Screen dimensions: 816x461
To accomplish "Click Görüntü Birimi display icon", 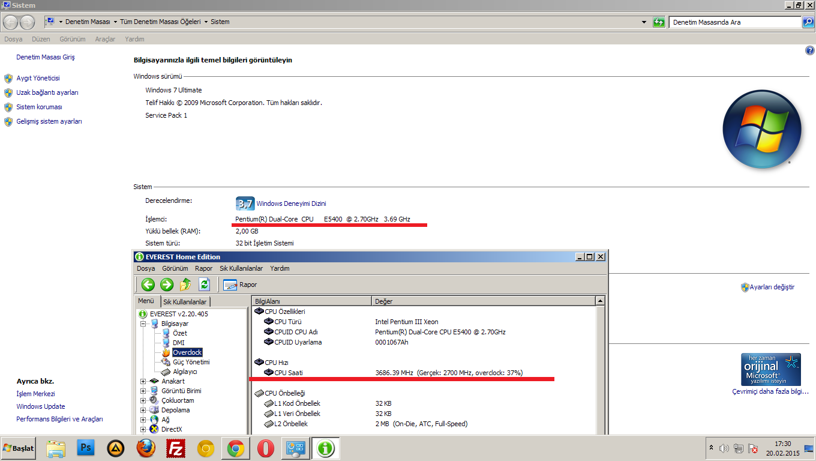I will [x=155, y=391].
